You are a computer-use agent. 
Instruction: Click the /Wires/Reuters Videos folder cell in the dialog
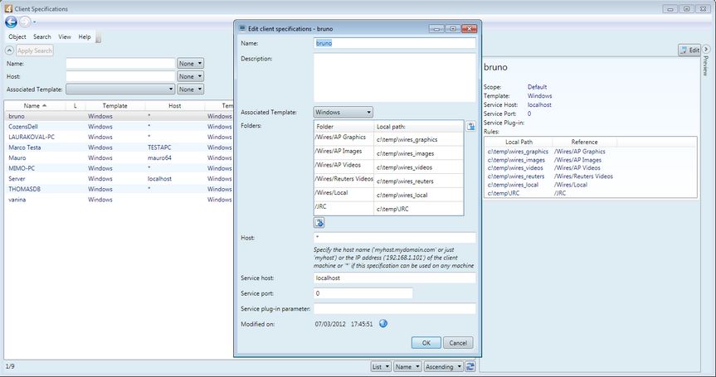point(343,179)
